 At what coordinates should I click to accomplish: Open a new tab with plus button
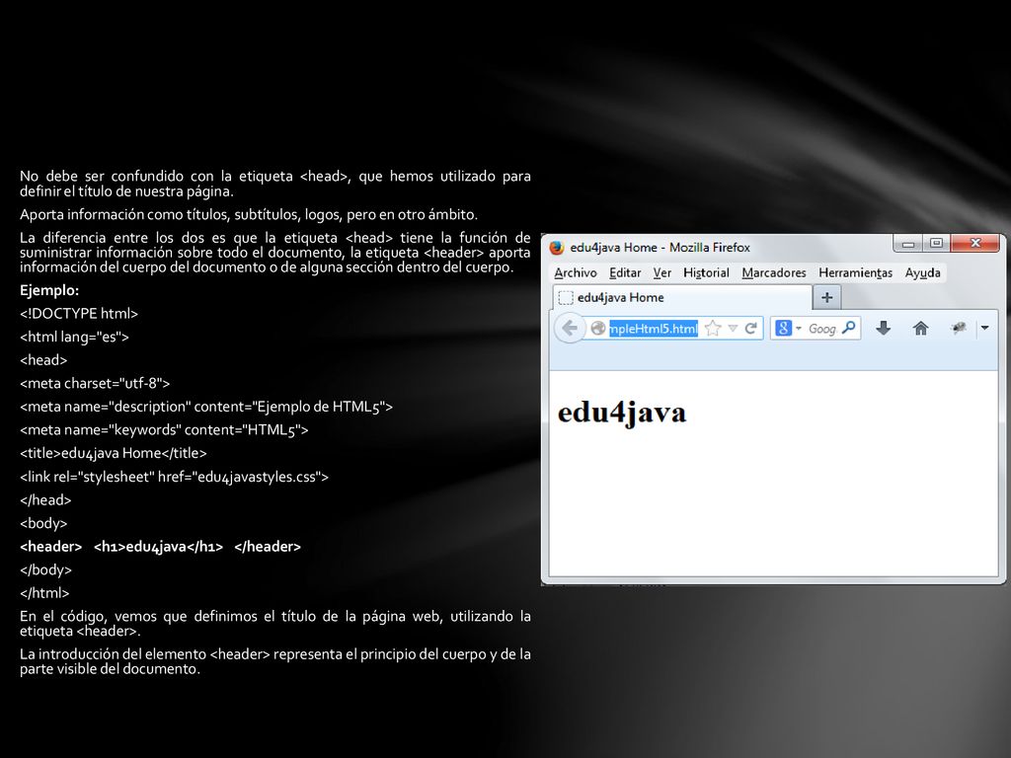827,297
